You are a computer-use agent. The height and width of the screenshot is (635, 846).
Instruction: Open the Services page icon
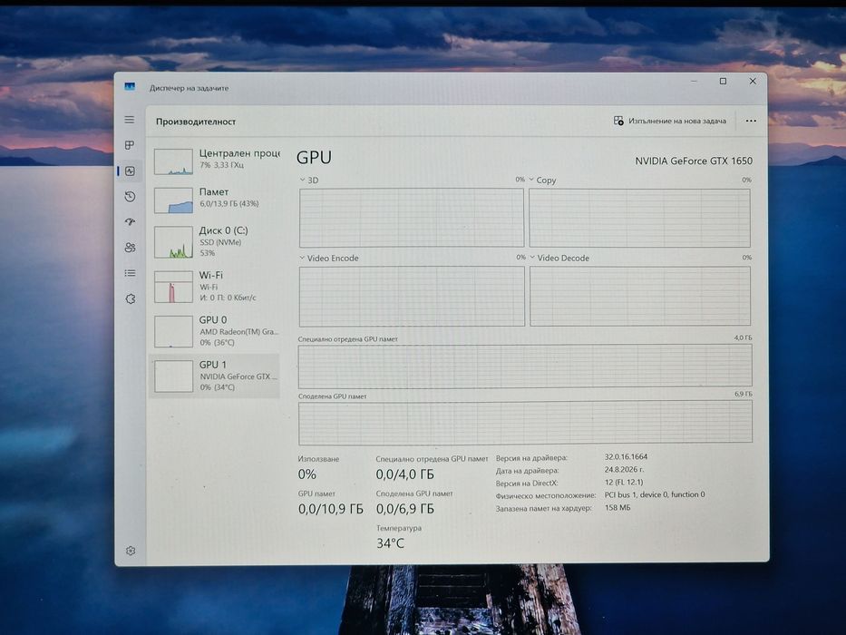pos(130,298)
